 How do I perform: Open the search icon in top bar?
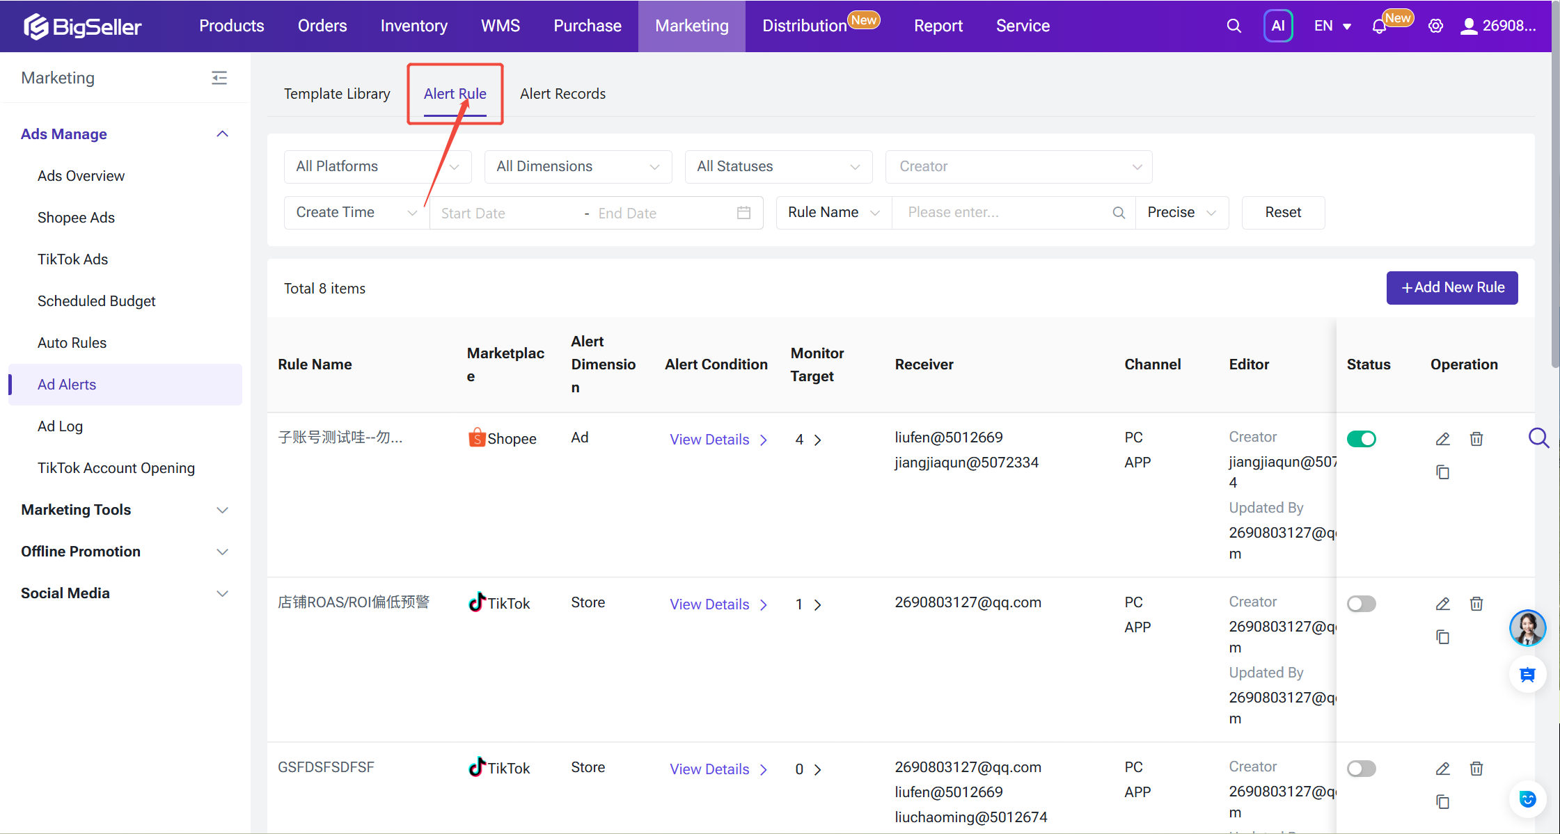(1234, 26)
